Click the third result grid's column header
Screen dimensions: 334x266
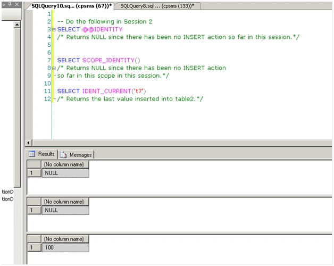pyautogui.click(x=65, y=239)
